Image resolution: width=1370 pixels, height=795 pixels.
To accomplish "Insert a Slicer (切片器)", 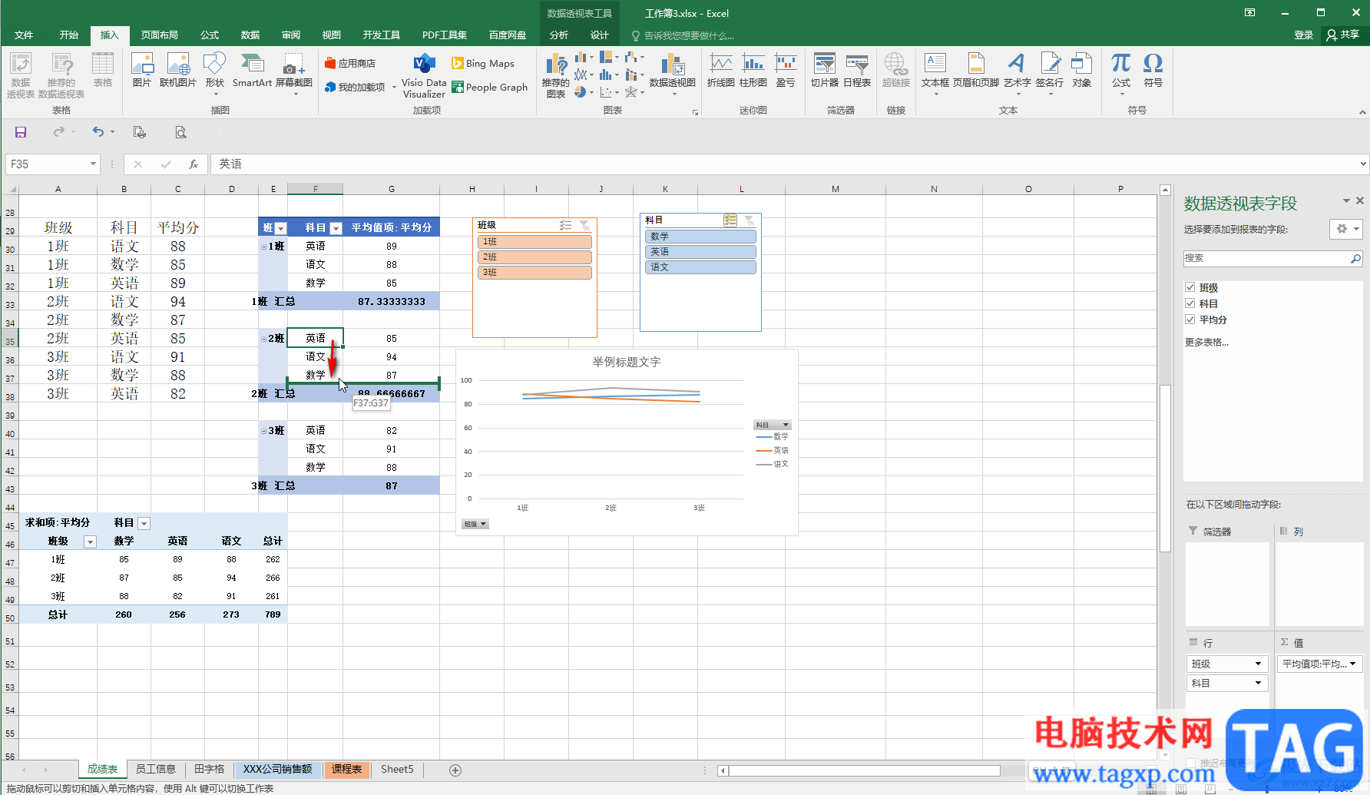I will pos(825,71).
